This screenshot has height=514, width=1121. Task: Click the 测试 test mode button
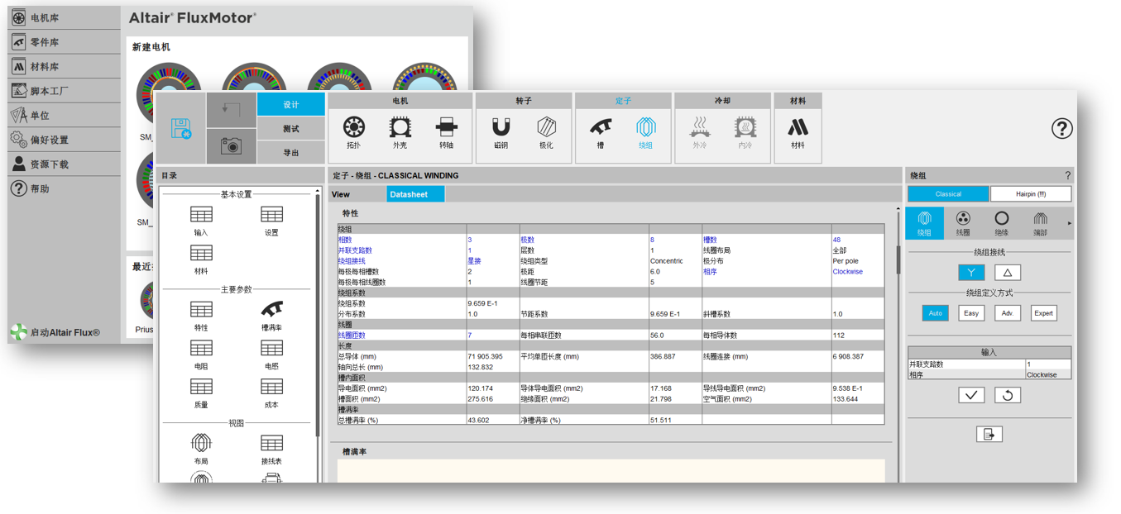[291, 129]
